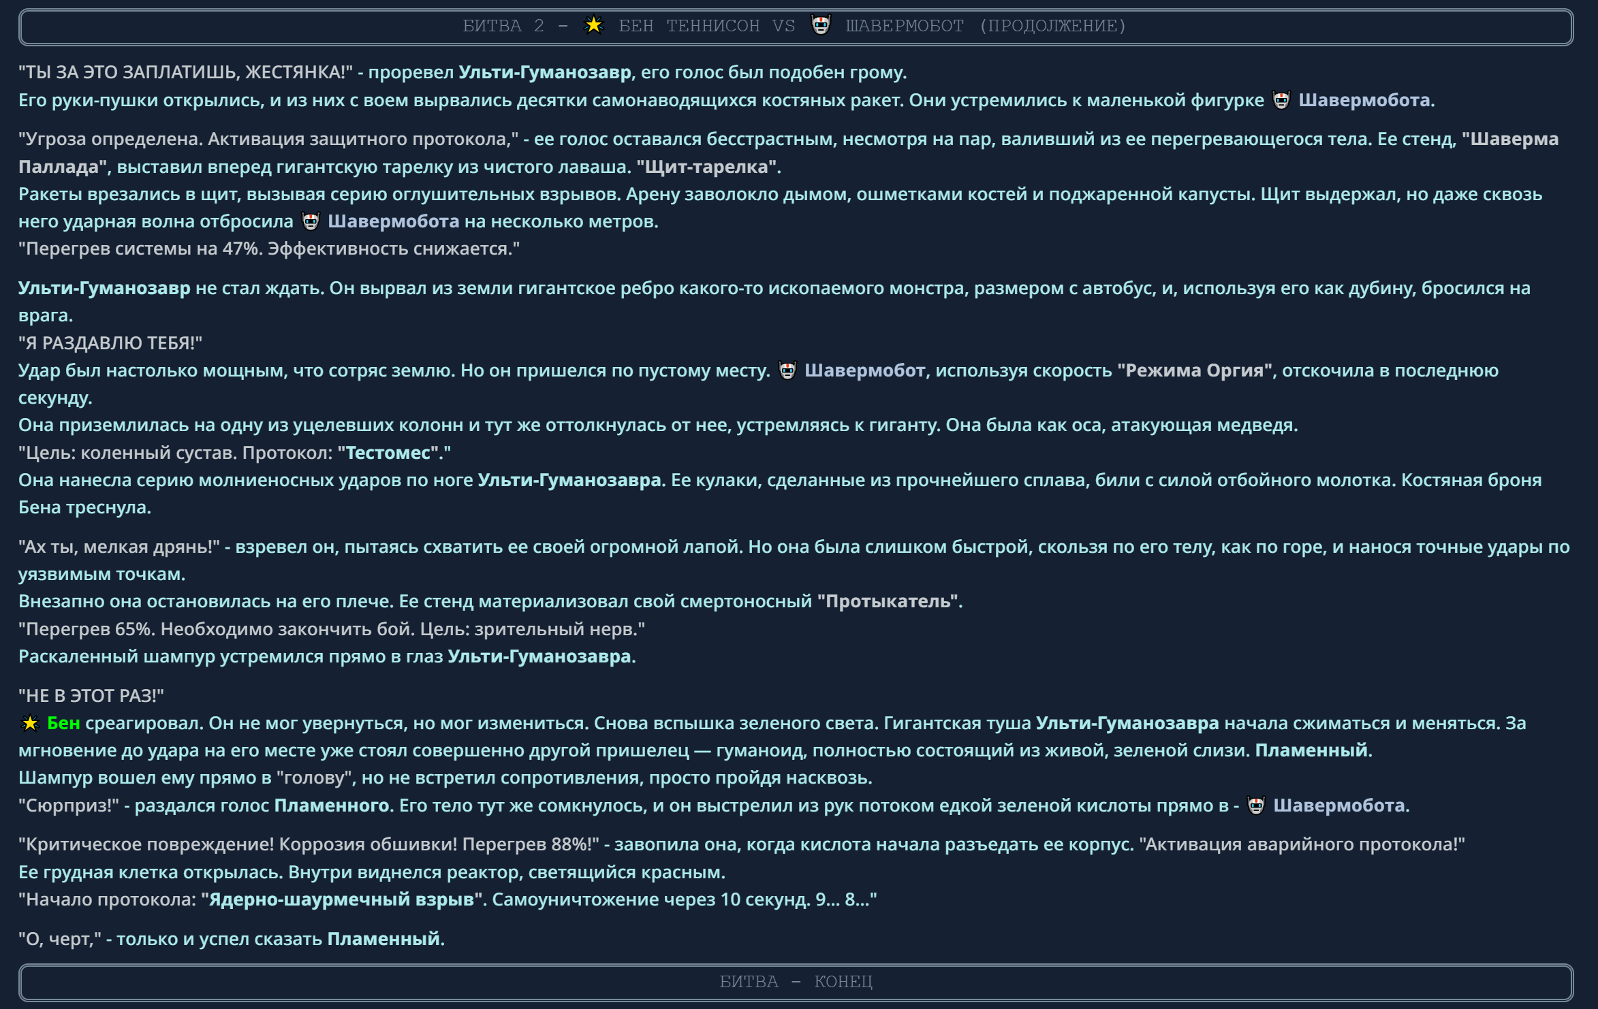
Task: Click "Цель: зрительный нерв." text
Action: coord(528,629)
